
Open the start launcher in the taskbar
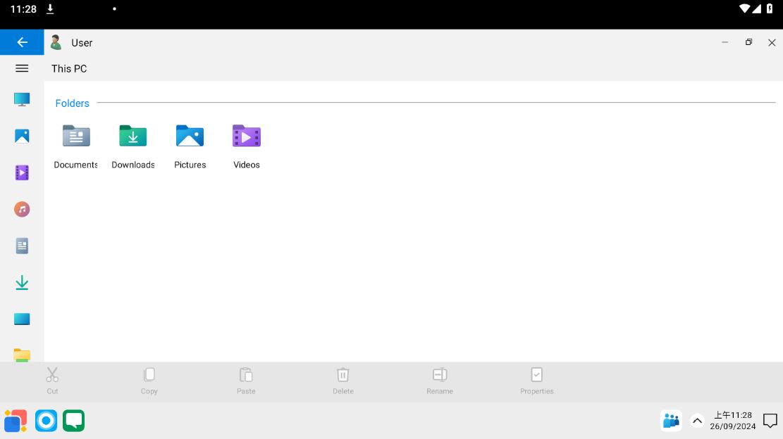16,421
